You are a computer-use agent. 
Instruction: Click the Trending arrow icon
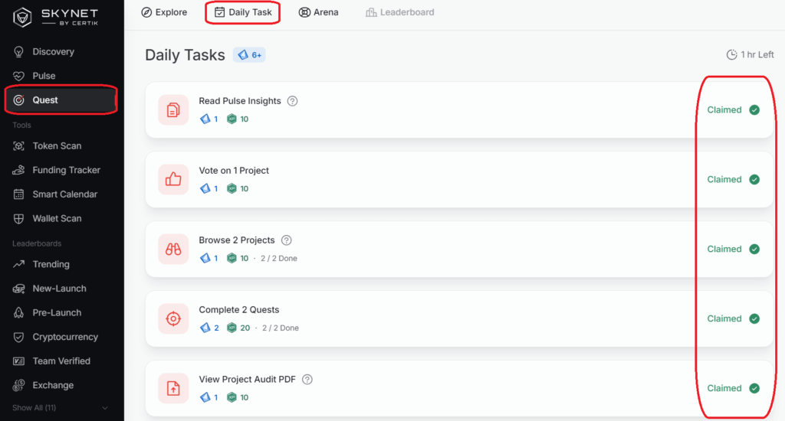coord(18,264)
